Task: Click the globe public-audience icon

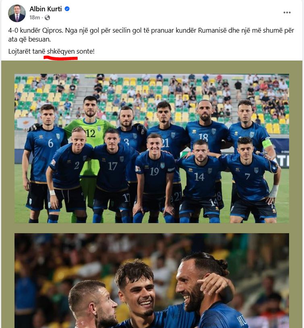Action: point(48,18)
